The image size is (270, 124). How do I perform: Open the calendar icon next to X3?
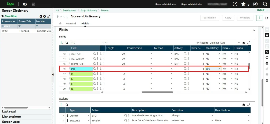pos(33,4)
